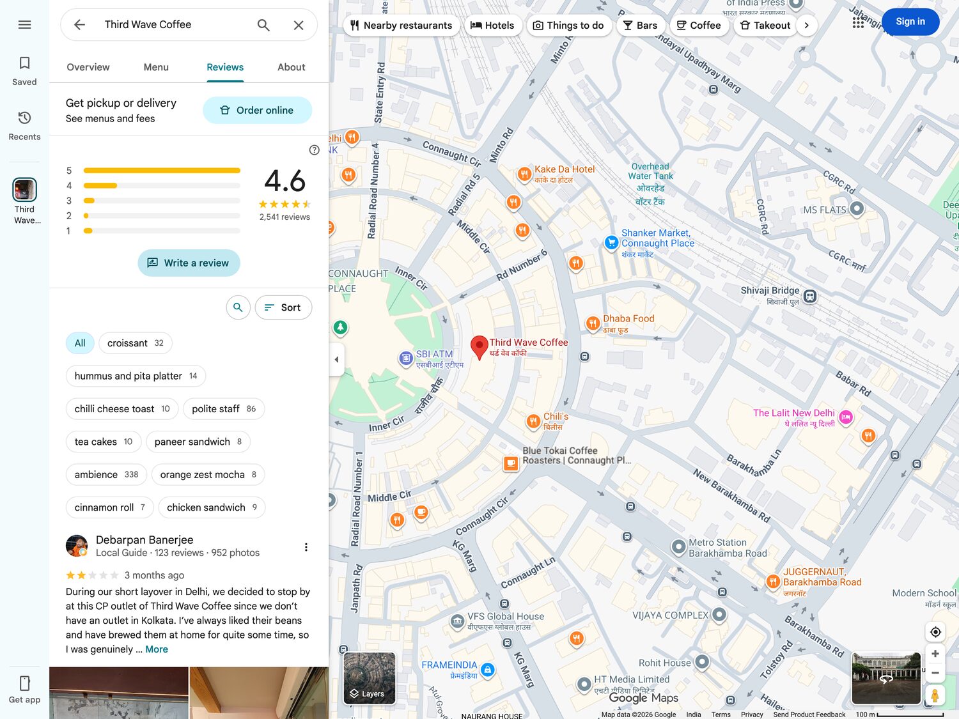The width and height of the screenshot is (959, 719).
Task: Filter reviews by cinnamon roll
Action: 110,507
